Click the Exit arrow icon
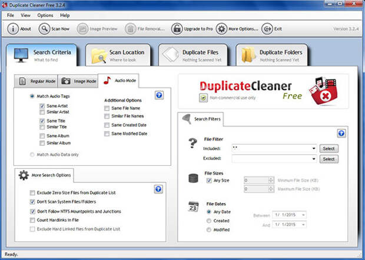This screenshot has width=365, height=260. (x=267, y=29)
